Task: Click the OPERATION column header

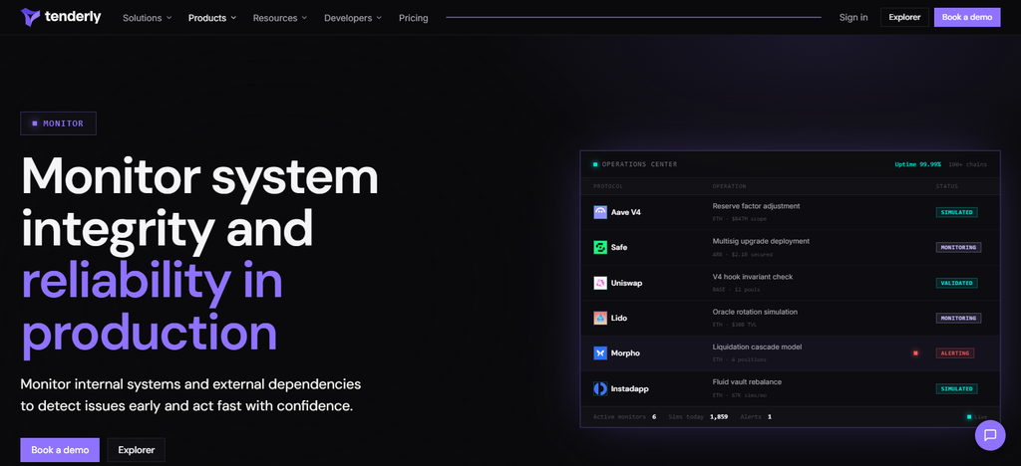Action: tap(729, 186)
